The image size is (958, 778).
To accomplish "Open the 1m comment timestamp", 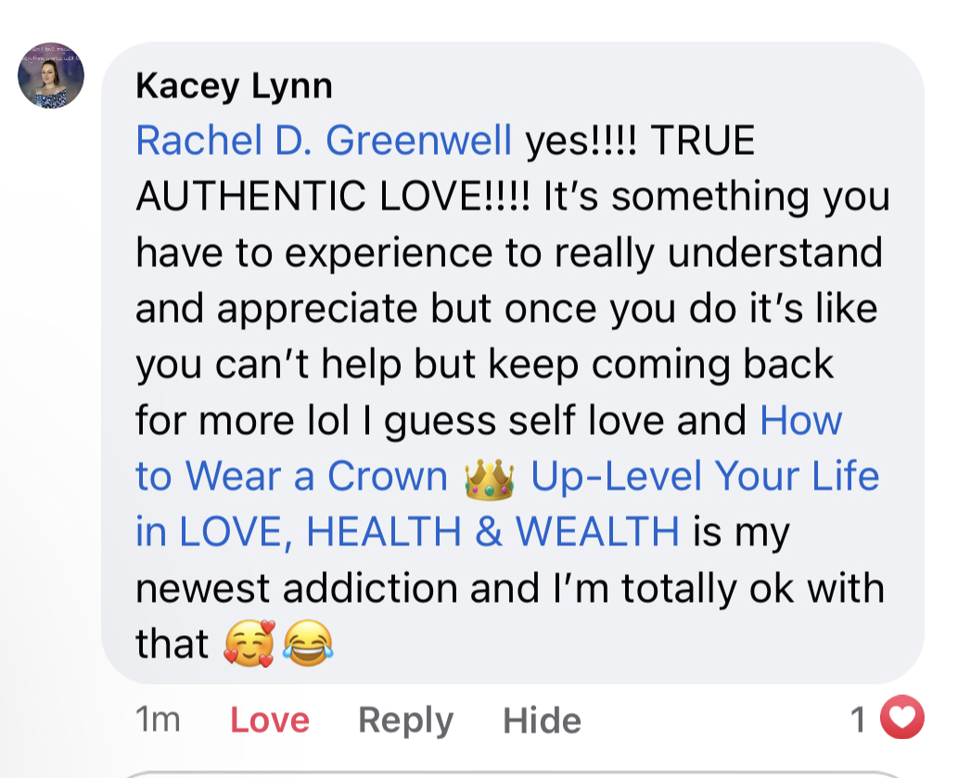I will [158, 720].
